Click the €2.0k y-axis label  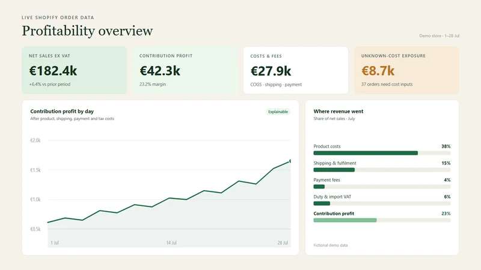coord(35,140)
